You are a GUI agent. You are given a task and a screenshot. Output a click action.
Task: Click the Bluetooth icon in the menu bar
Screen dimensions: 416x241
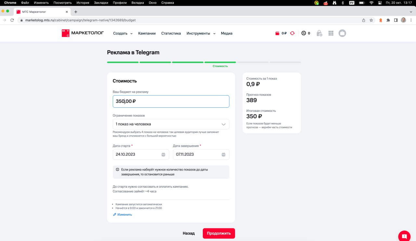[343, 3]
